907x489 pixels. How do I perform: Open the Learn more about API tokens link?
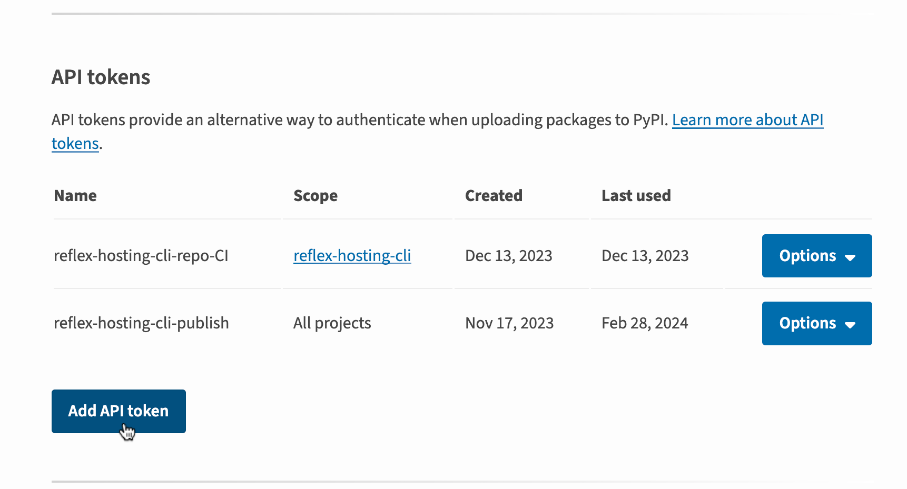tap(747, 120)
